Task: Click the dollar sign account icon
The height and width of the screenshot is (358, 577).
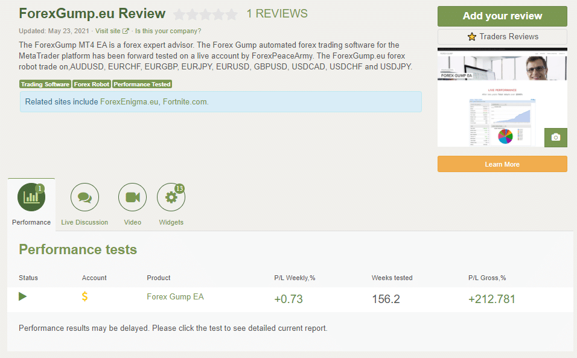Action: tap(85, 296)
